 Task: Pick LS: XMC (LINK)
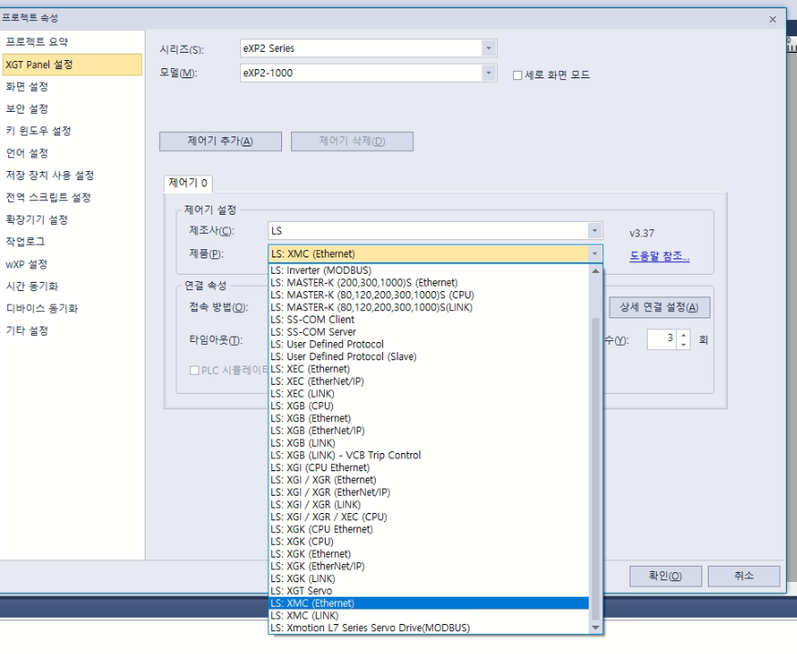click(429, 616)
